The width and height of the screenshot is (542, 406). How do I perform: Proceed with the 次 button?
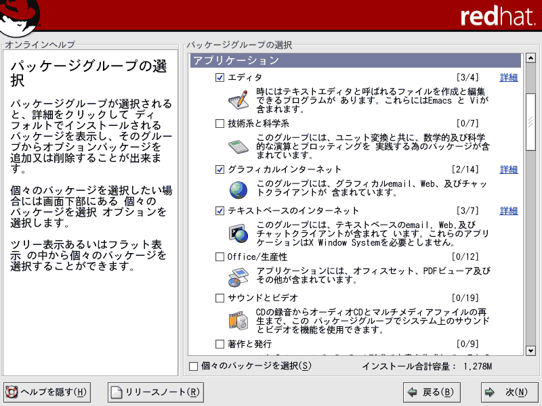[x=509, y=392]
